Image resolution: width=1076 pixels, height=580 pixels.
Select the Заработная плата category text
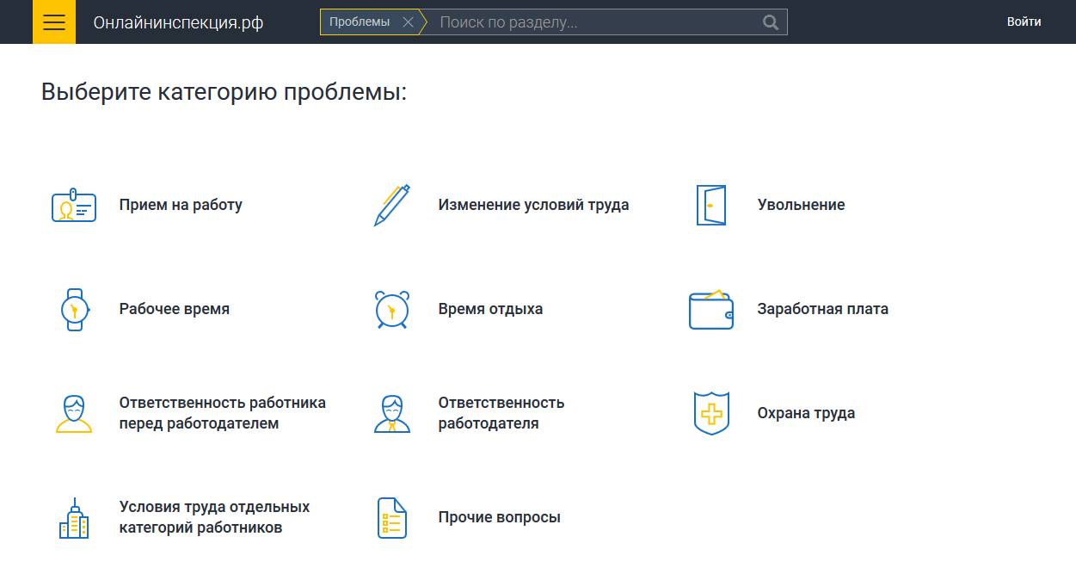coord(822,309)
